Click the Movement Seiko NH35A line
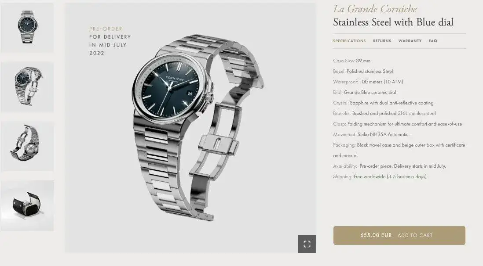The height and width of the screenshot is (266, 483). point(371,134)
